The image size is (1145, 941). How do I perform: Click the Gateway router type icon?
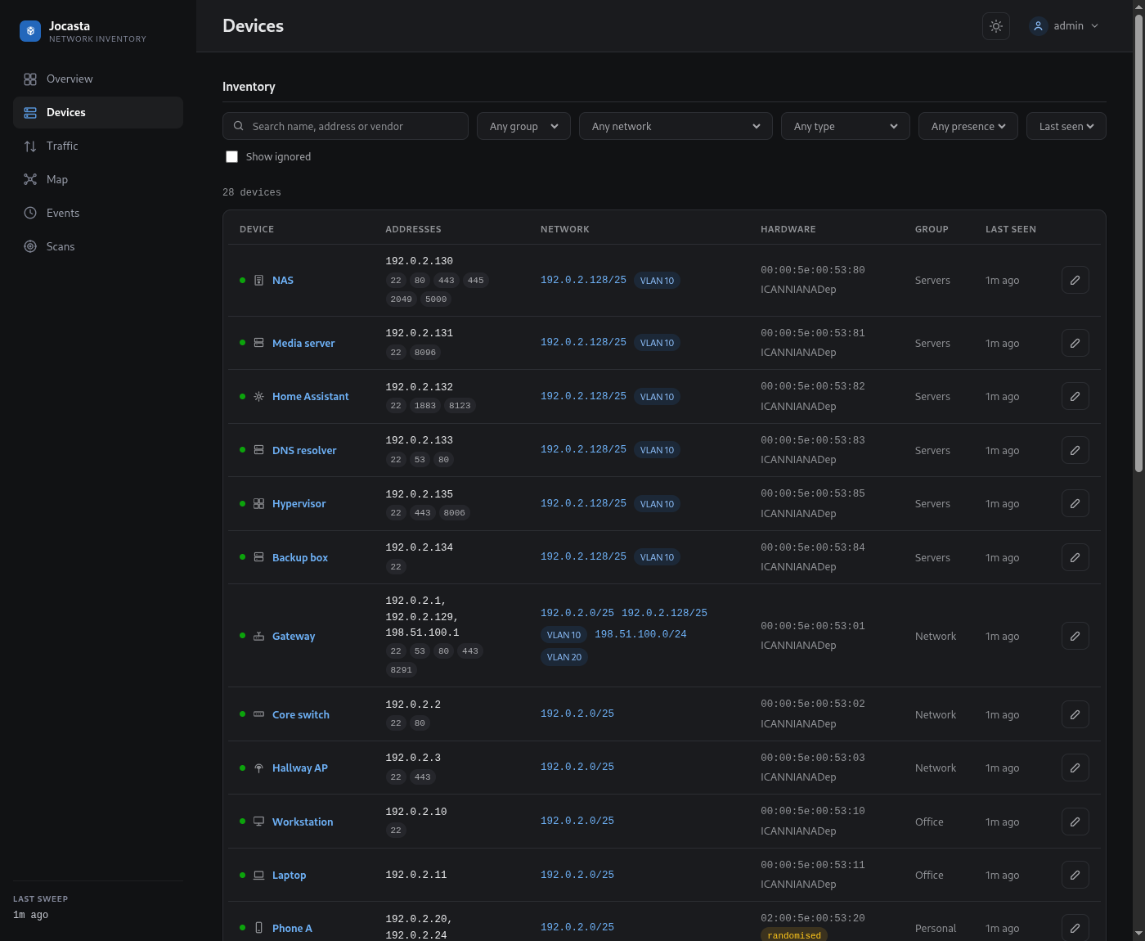tap(258, 636)
